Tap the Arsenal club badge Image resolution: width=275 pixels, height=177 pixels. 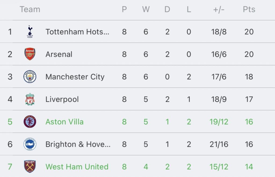click(30, 54)
